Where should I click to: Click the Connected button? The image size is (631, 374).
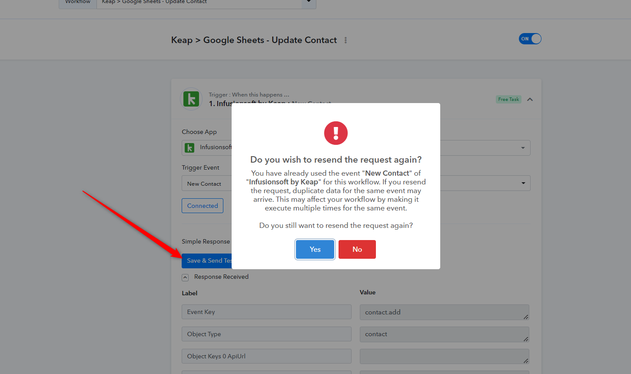coord(203,206)
